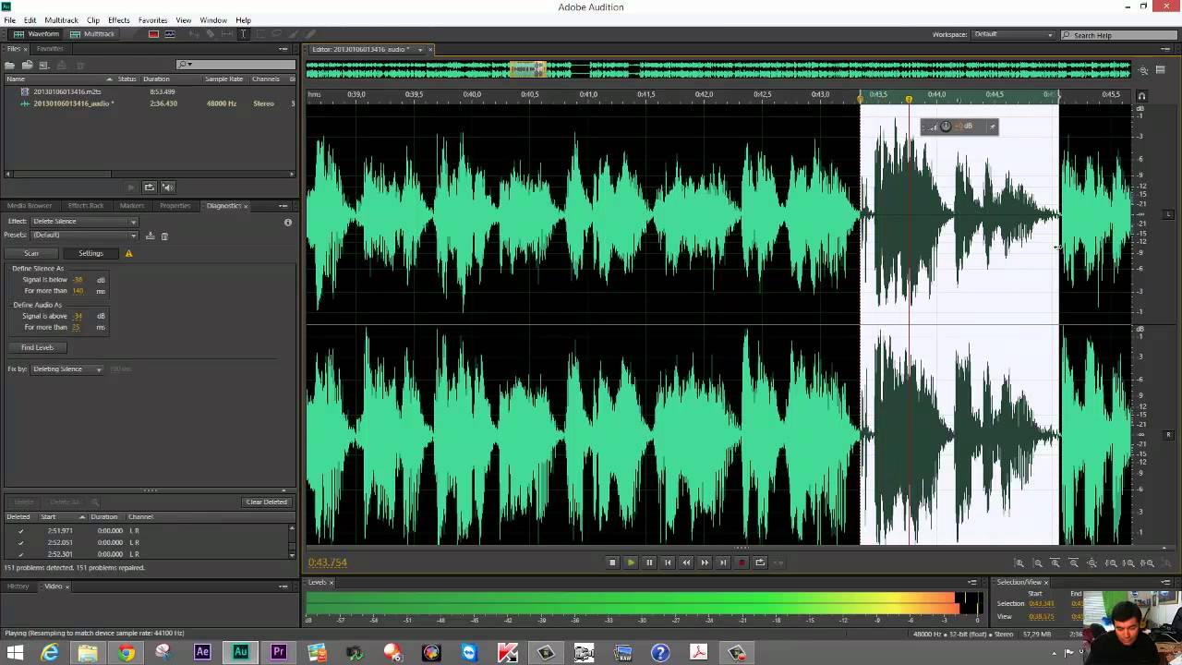1182x665 pixels.
Task: Click the Clear Deleted button
Action: [267, 502]
